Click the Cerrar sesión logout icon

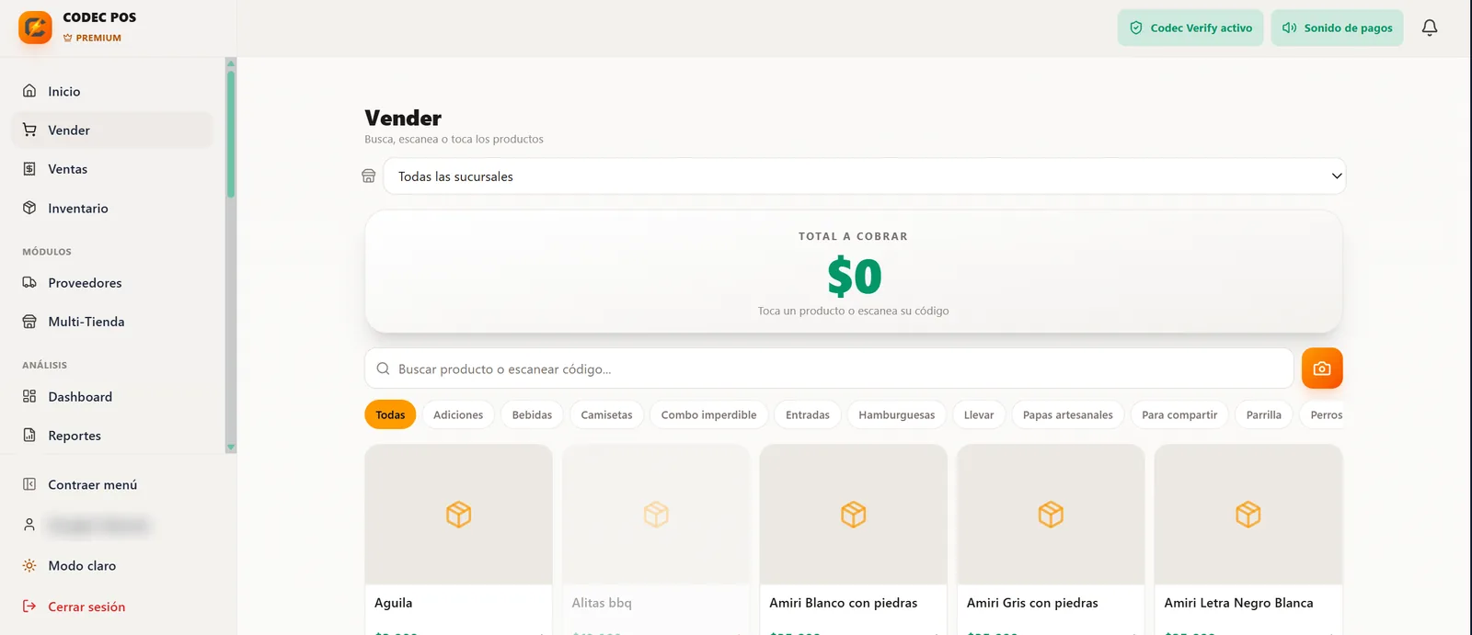pos(29,607)
